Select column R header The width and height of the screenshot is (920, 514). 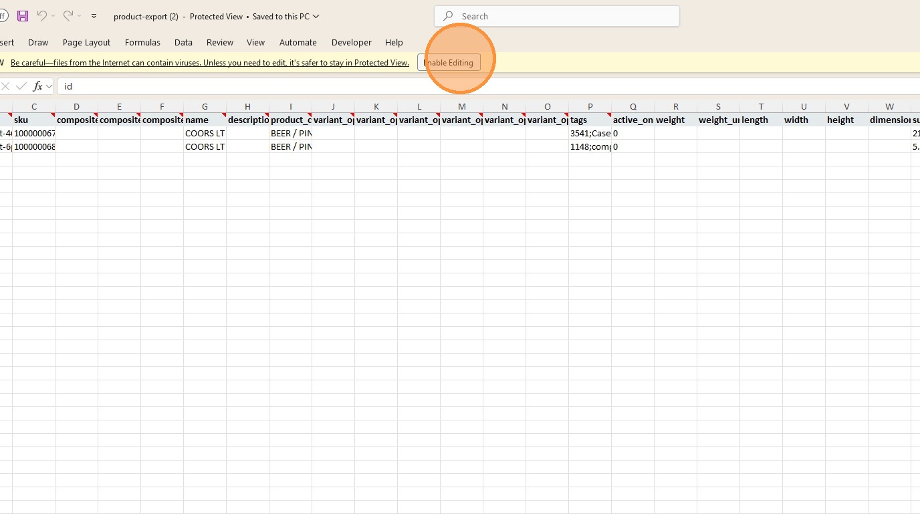(676, 106)
